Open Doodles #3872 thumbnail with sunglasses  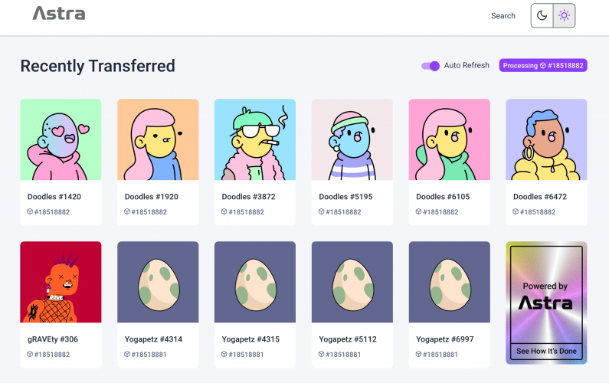click(255, 139)
